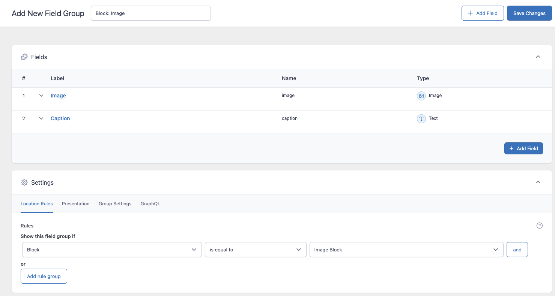Click row number 1 in fields table
The width and height of the screenshot is (555, 296).
pos(24,96)
